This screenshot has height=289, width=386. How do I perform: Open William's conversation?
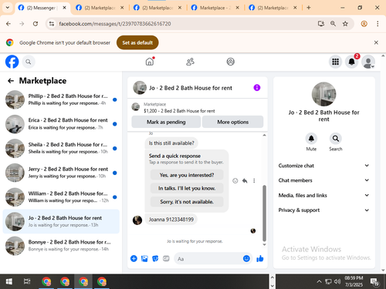[61, 197]
